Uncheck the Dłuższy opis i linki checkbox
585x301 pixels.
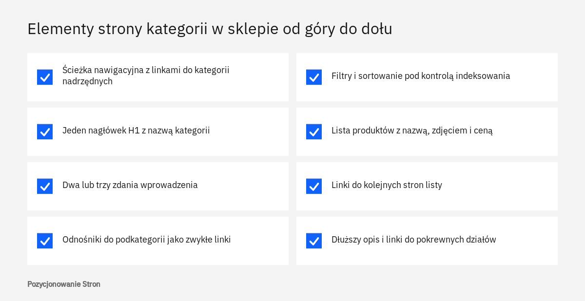(x=314, y=241)
